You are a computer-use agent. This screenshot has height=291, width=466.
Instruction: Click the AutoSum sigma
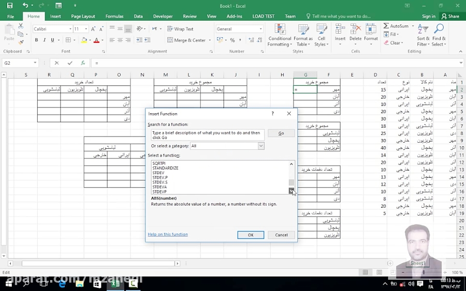pos(386,26)
